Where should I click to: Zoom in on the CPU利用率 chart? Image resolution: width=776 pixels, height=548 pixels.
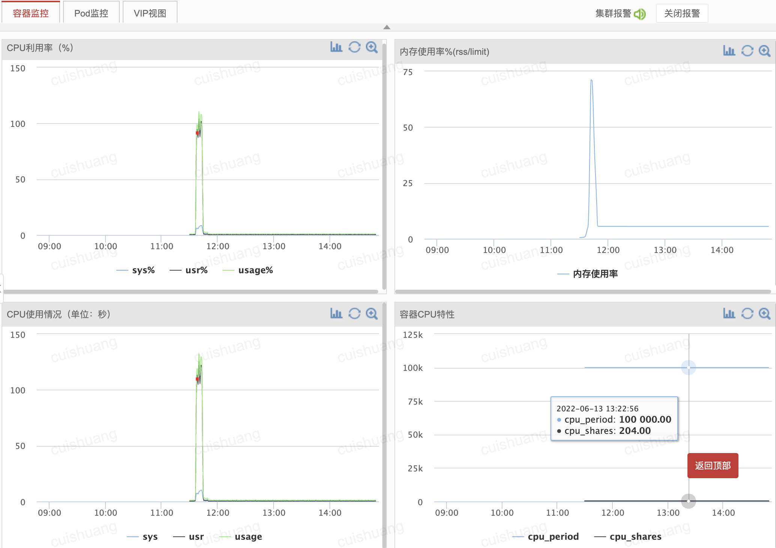(372, 47)
